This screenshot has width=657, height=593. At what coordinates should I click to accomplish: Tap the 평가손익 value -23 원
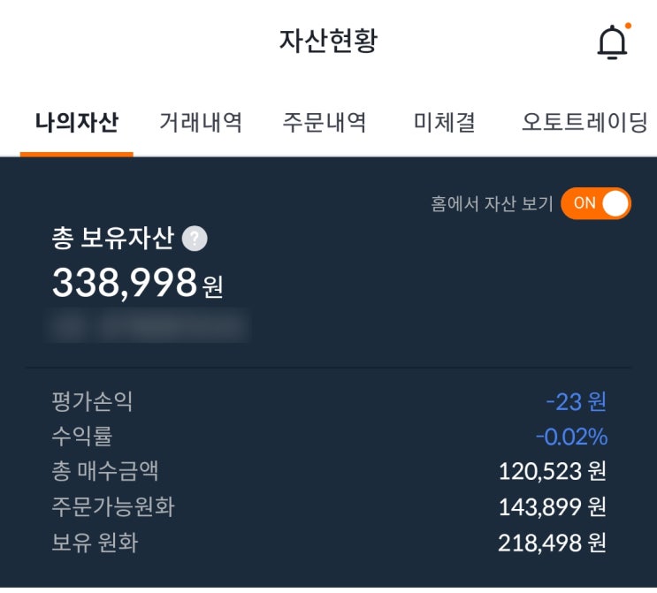pos(576,401)
